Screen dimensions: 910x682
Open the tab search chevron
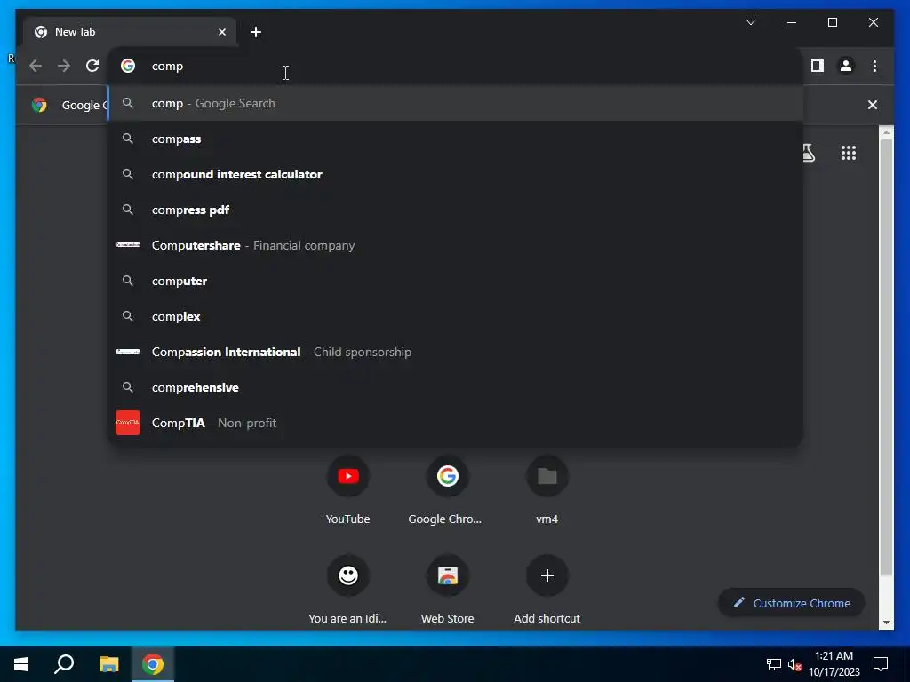pyautogui.click(x=750, y=22)
